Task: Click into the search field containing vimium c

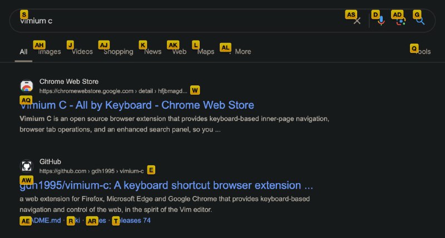Action: 182,21
